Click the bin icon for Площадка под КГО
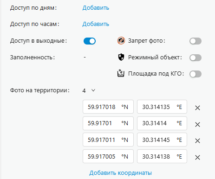Viewport: 215px width, 179px height. pyautogui.click(x=121, y=73)
